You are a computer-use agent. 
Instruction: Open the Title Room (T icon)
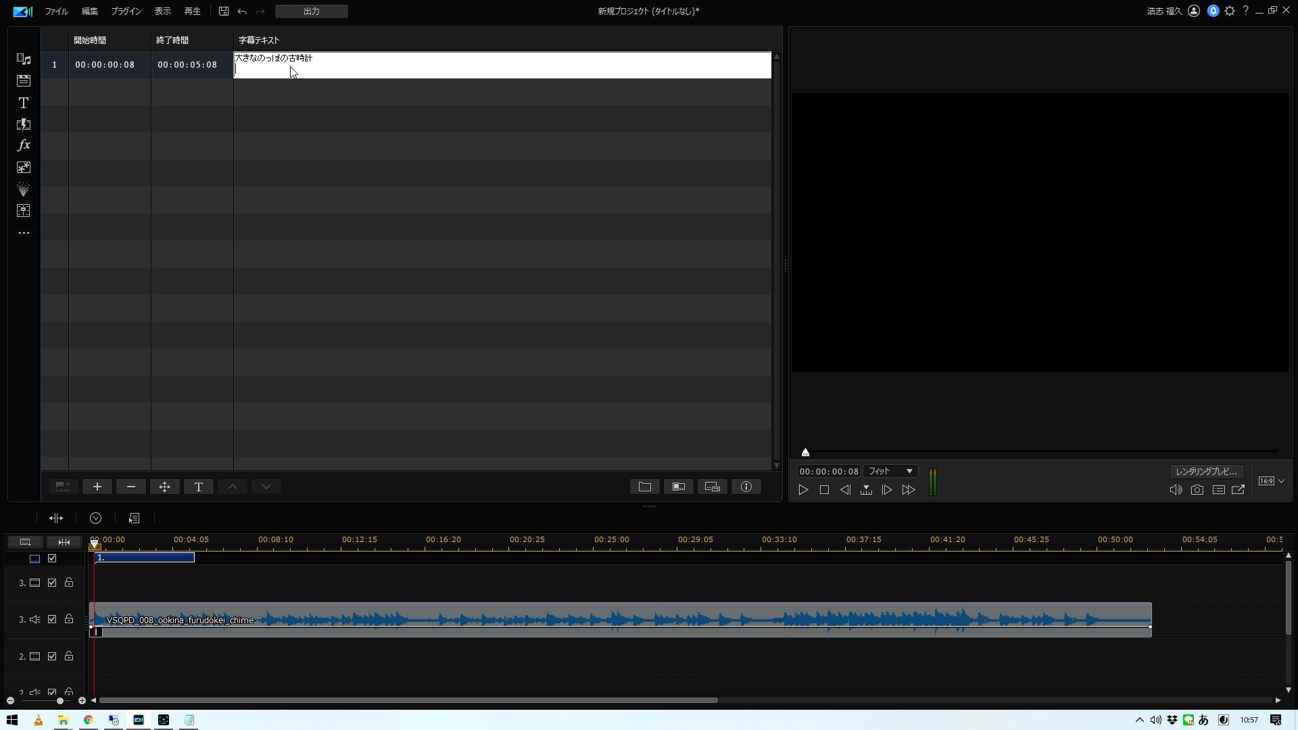click(x=24, y=103)
